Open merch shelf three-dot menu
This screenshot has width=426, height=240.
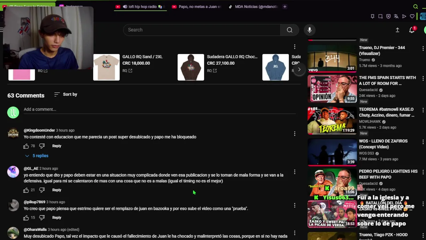[295, 47]
